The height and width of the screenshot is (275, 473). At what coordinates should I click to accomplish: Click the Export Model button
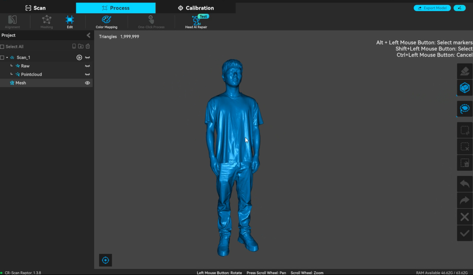point(432,8)
